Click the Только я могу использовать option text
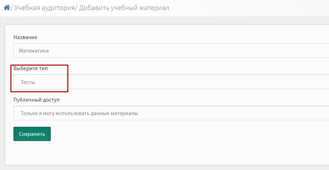 coord(79,113)
